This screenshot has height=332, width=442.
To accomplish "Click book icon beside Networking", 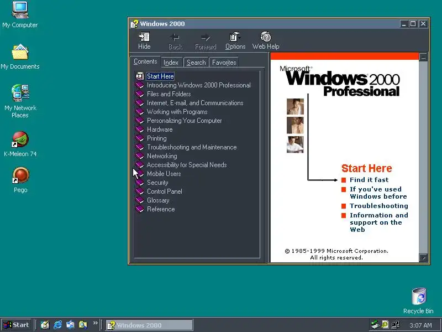I will click(140, 156).
